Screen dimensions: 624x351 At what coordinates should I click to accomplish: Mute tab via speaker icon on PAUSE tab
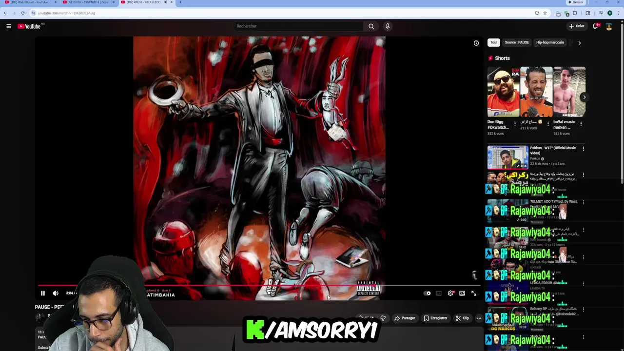pyautogui.click(x=166, y=2)
